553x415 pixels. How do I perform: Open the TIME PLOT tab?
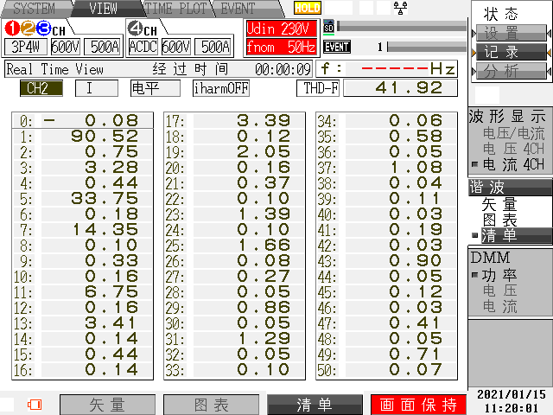[x=175, y=9]
